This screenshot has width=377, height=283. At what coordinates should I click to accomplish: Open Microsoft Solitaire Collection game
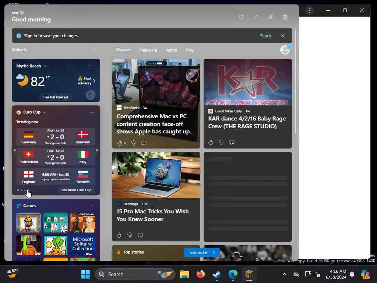coord(83,245)
